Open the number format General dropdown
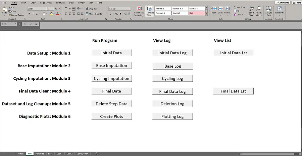 [x=130, y=9]
